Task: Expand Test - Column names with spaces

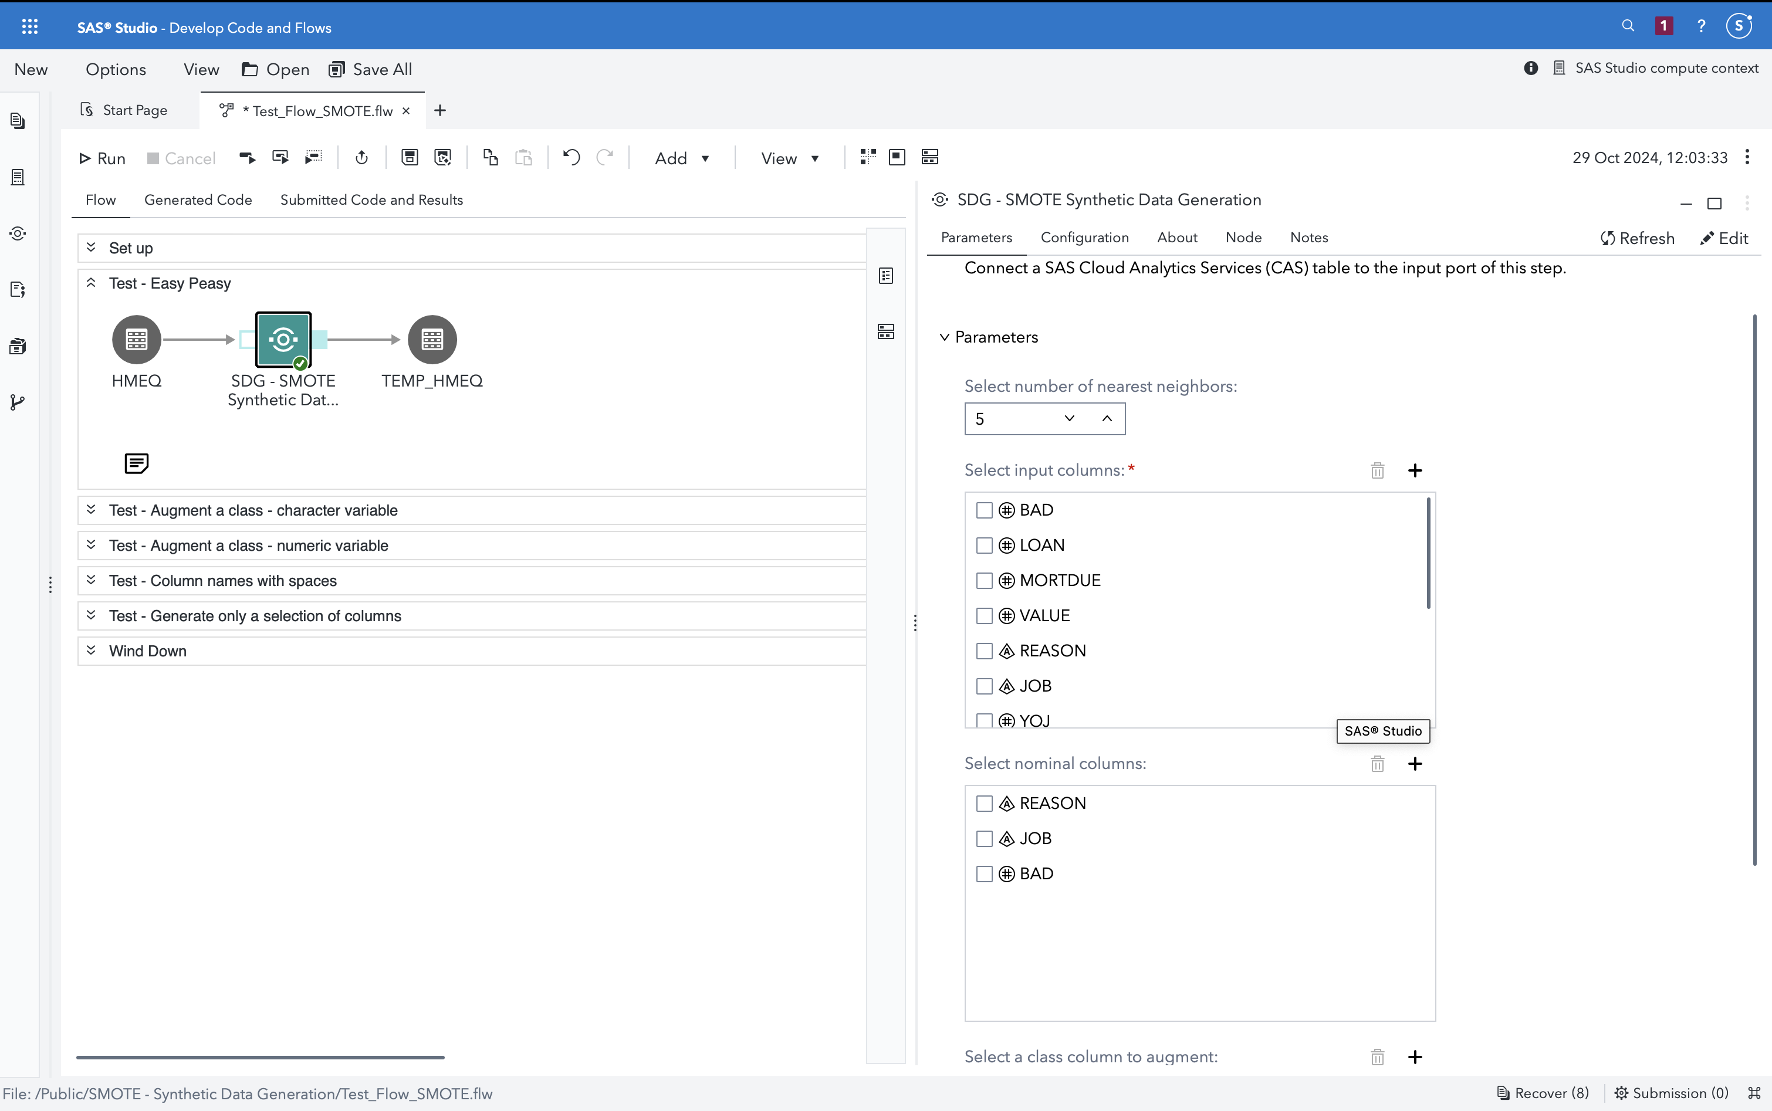Action: [91, 580]
